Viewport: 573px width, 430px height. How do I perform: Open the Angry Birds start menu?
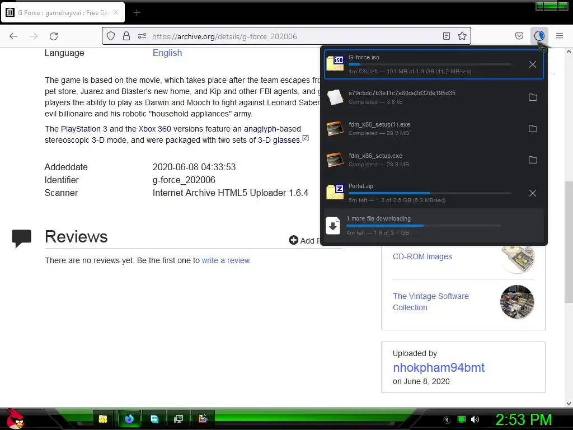point(15,419)
